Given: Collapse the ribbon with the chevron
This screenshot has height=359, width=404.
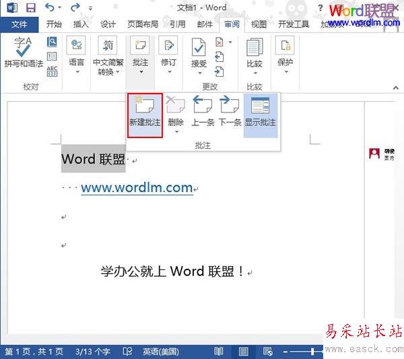Looking at the screenshot, I should [396, 88].
